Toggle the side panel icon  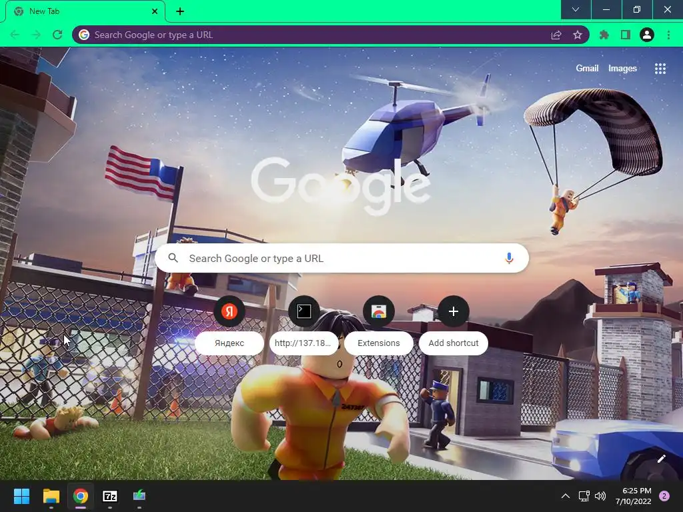(x=626, y=35)
